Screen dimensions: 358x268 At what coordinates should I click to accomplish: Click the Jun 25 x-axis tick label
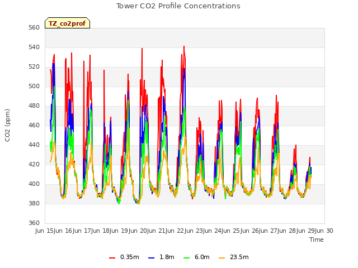click(232, 231)
